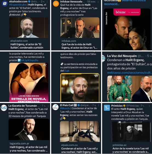The width and height of the screenshot is (152, 154).
Task: Open more options on La Gaceta tweet
Action: point(48,106)
